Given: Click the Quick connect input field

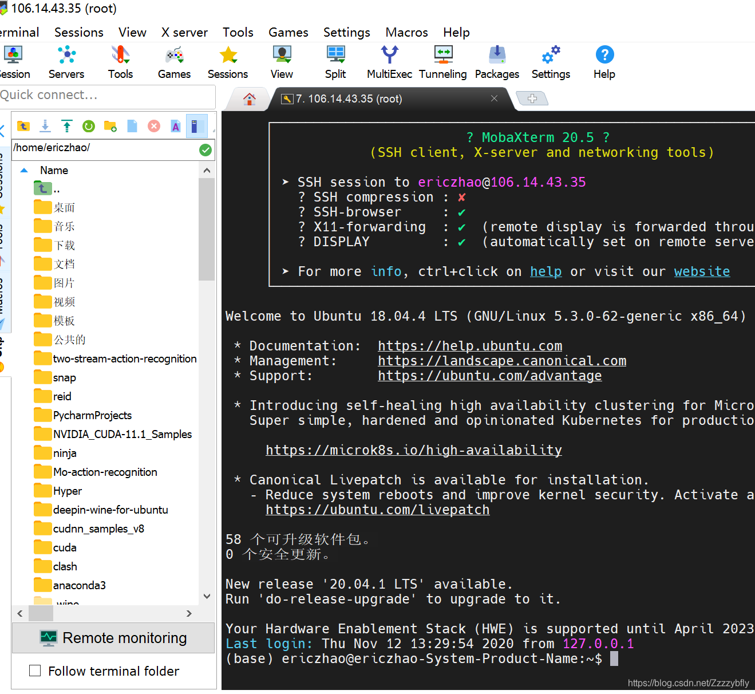Looking at the screenshot, I should click(x=107, y=95).
